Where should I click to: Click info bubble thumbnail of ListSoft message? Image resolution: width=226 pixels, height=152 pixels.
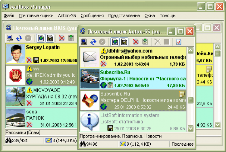point(90,122)
